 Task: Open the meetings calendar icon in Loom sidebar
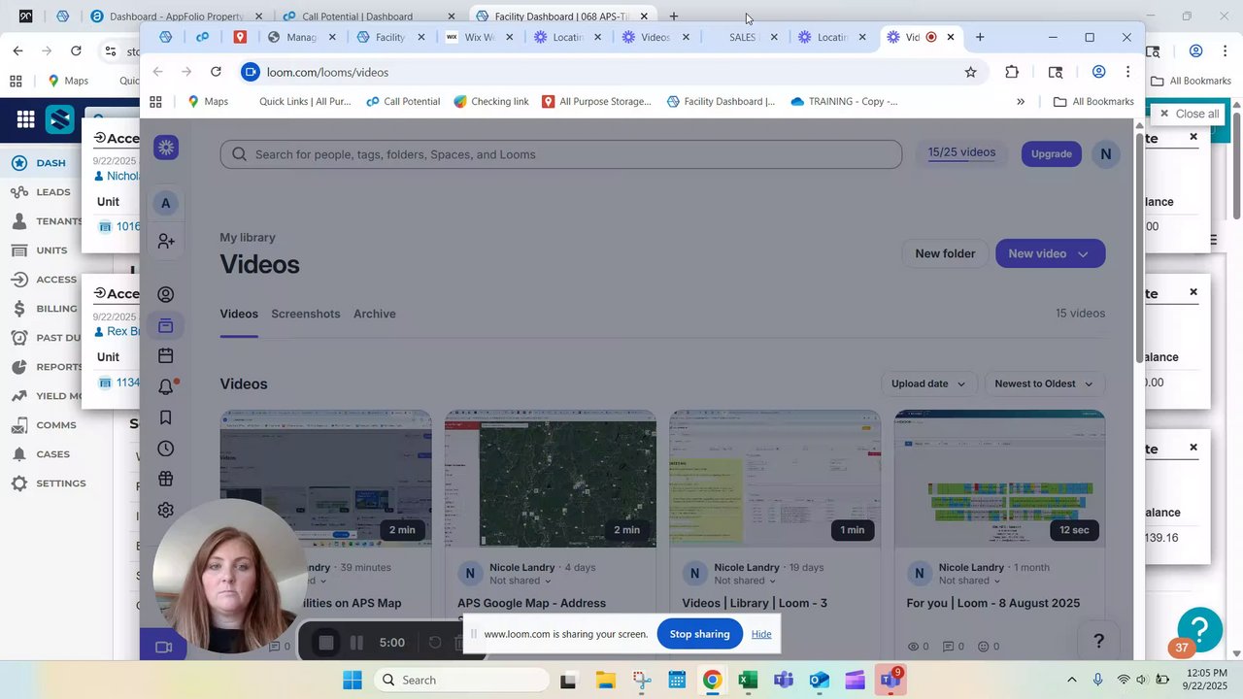click(x=166, y=356)
